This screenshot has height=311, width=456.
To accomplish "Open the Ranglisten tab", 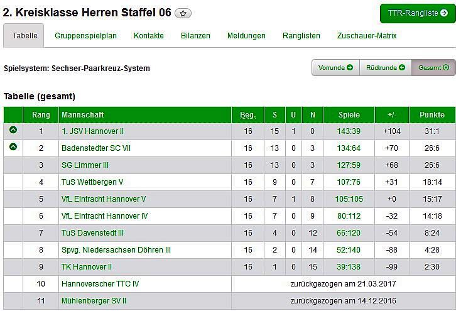I will (301, 36).
